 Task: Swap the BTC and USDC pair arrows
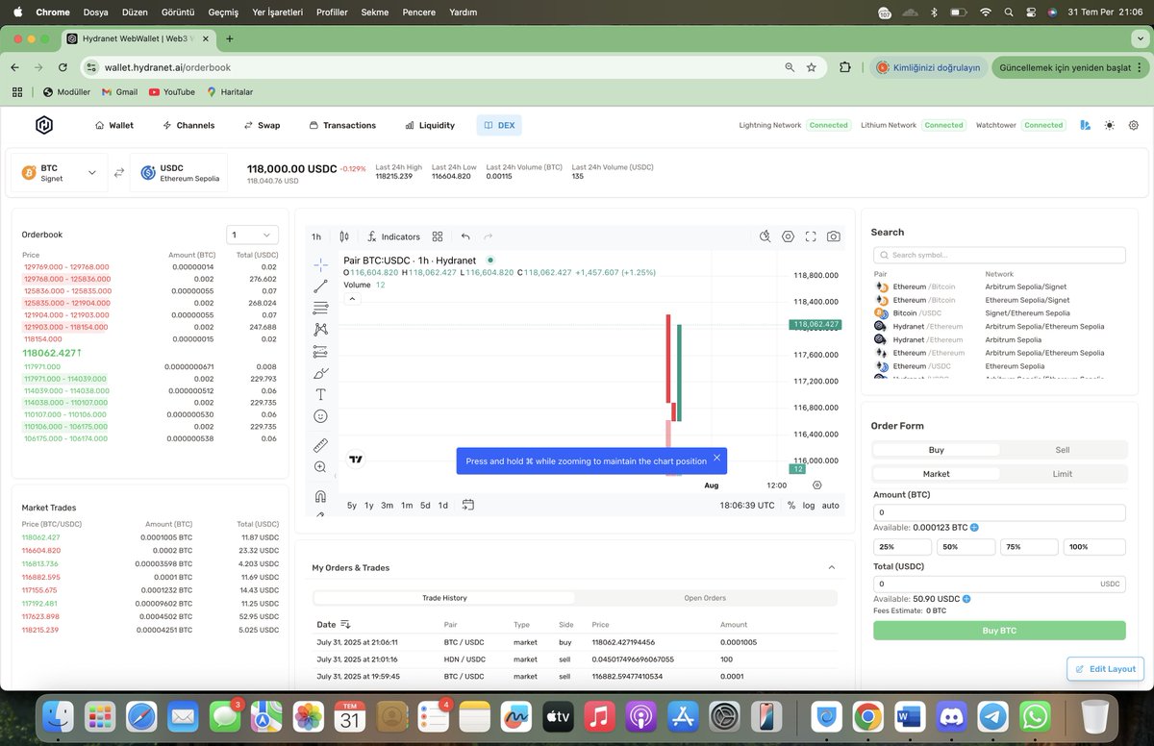[x=119, y=173]
